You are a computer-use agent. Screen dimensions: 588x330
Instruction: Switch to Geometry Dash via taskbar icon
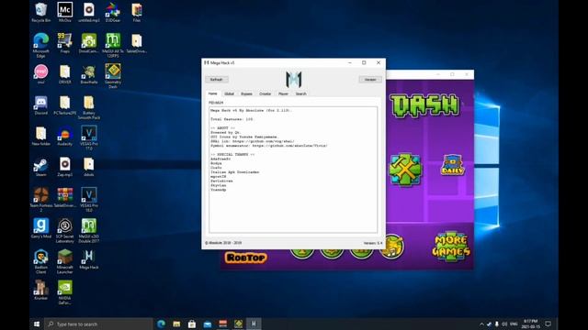[x=238, y=324]
